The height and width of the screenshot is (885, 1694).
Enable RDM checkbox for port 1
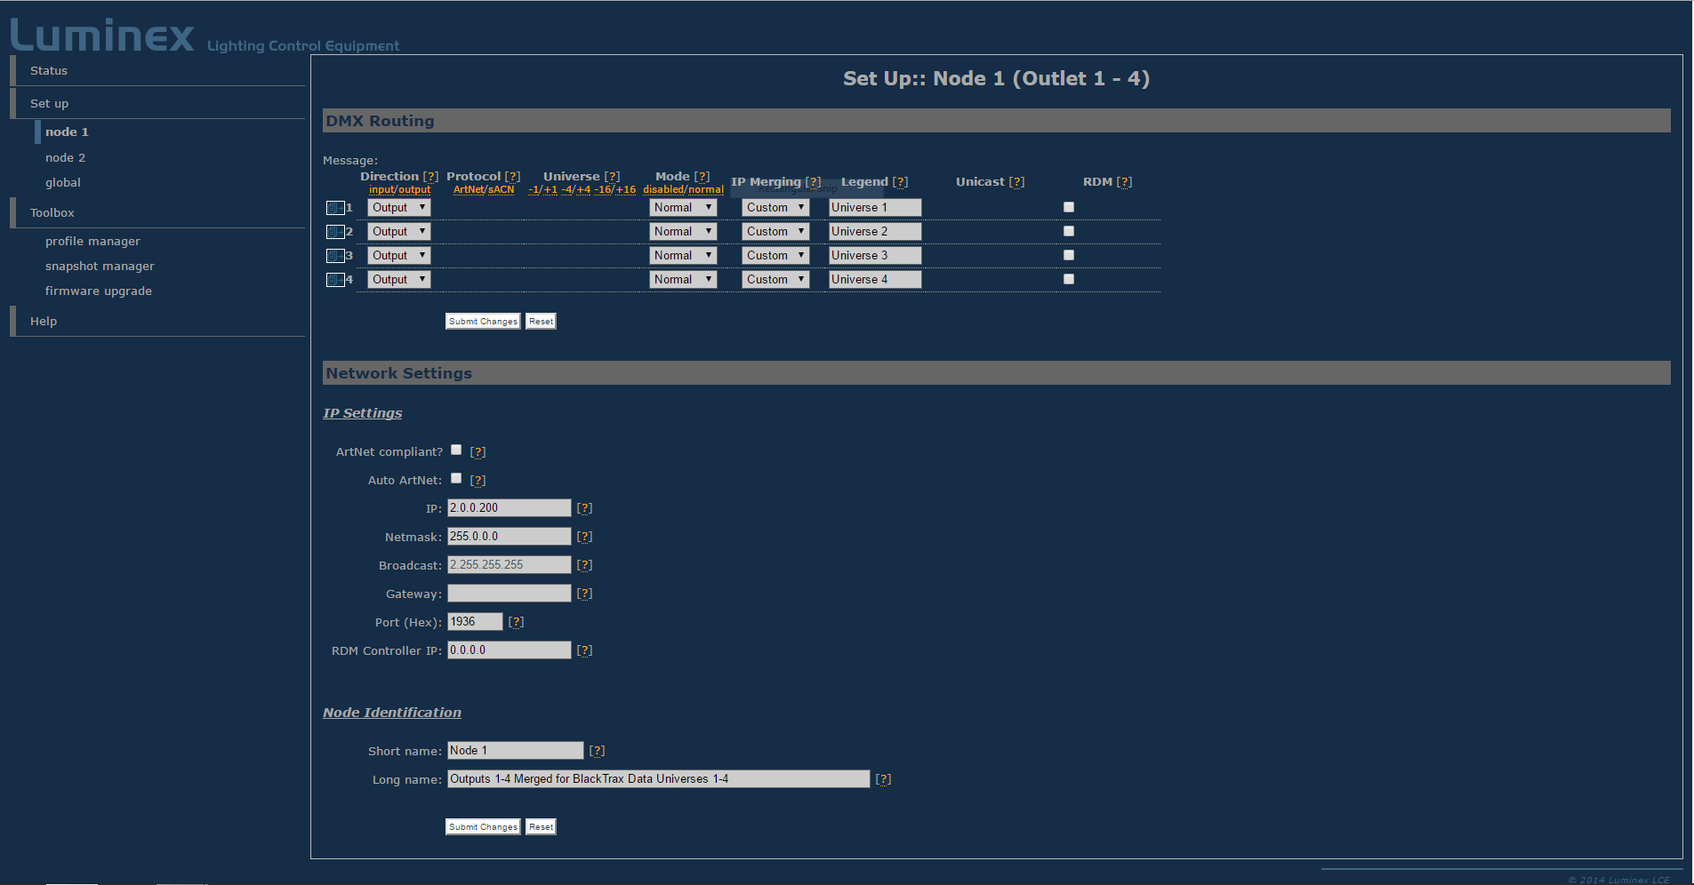[x=1069, y=207]
